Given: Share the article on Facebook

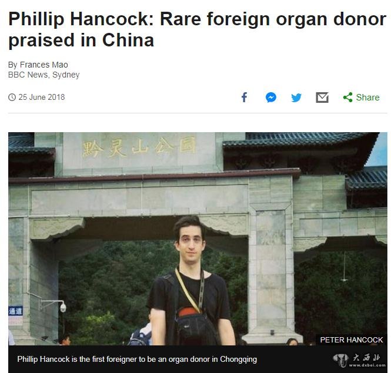Looking at the screenshot, I should (x=245, y=97).
